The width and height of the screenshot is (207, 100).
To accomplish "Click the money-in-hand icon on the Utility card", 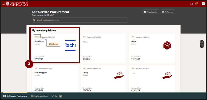I will [x=119, y=75].
